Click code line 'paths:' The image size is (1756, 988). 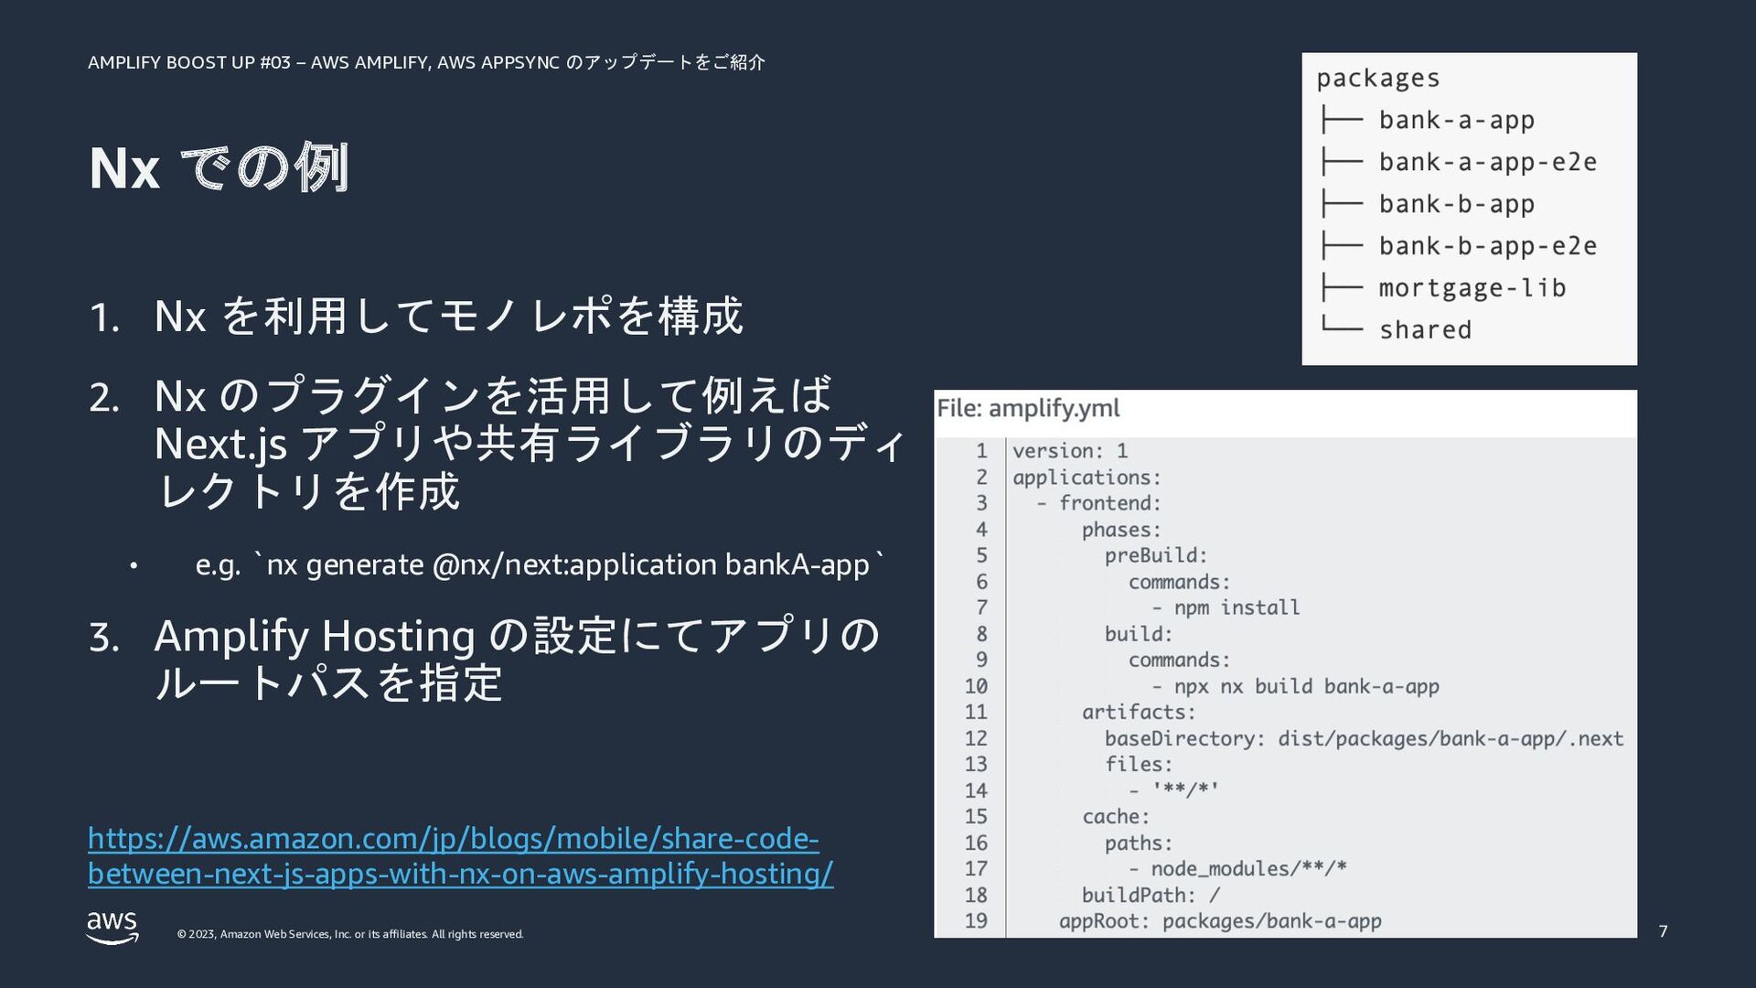click(1139, 843)
